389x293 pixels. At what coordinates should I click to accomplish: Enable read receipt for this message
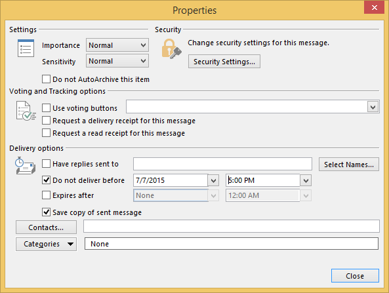(x=46, y=133)
